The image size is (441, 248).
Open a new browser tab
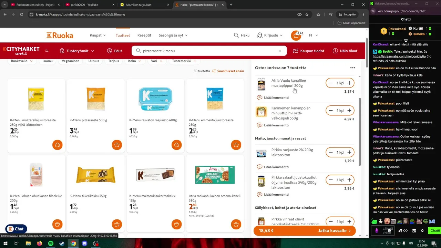click(231, 4)
